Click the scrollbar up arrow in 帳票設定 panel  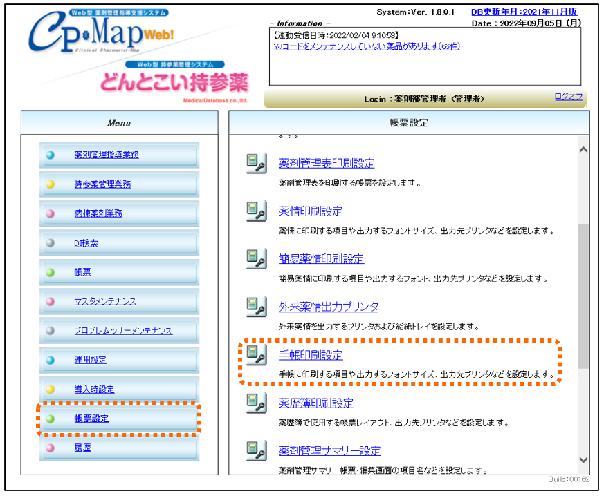(x=583, y=150)
